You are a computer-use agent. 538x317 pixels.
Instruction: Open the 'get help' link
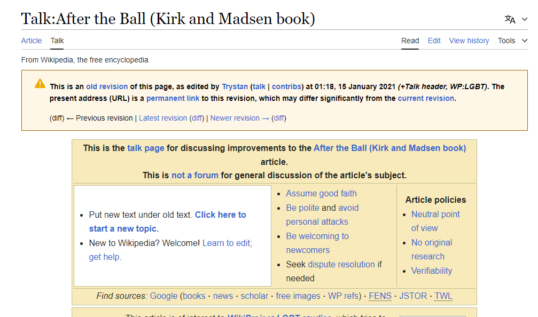click(x=104, y=257)
